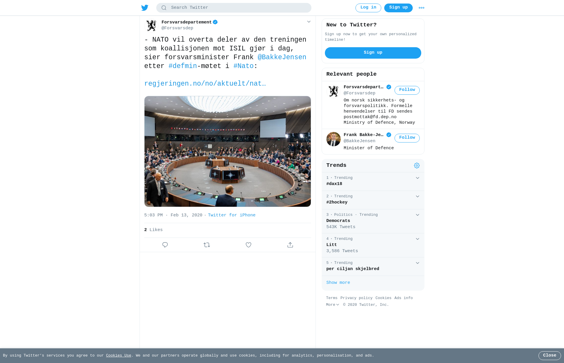564x363 pixels.
Task: Open the three-dot more menu in header
Action: click(x=422, y=8)
